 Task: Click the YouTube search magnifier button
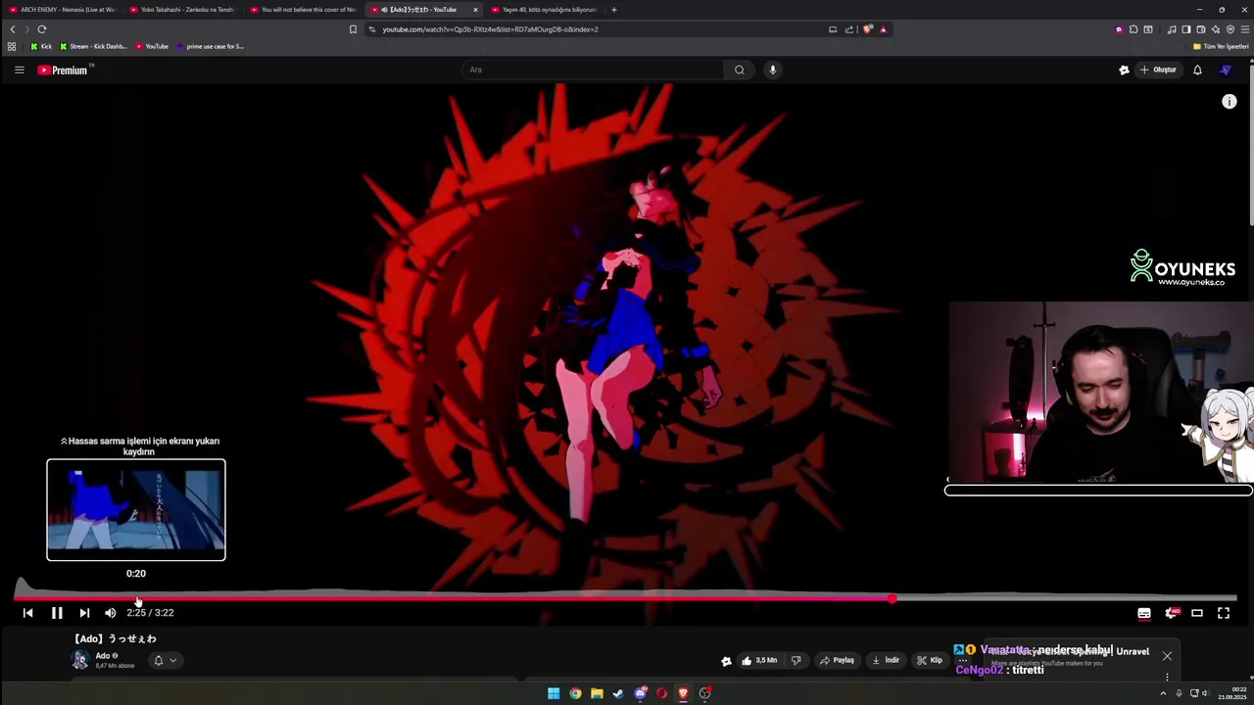[740, 70]
